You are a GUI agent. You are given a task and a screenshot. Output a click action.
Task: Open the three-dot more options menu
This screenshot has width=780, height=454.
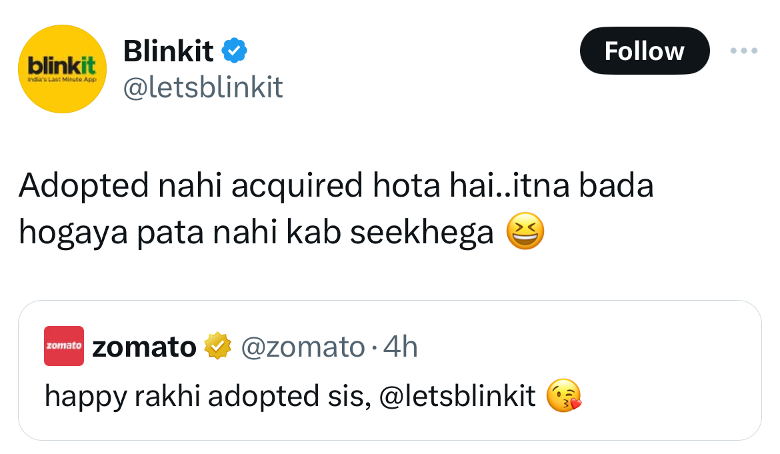tap(743, 51)
